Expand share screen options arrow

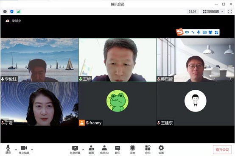click(x=83, y=149)
